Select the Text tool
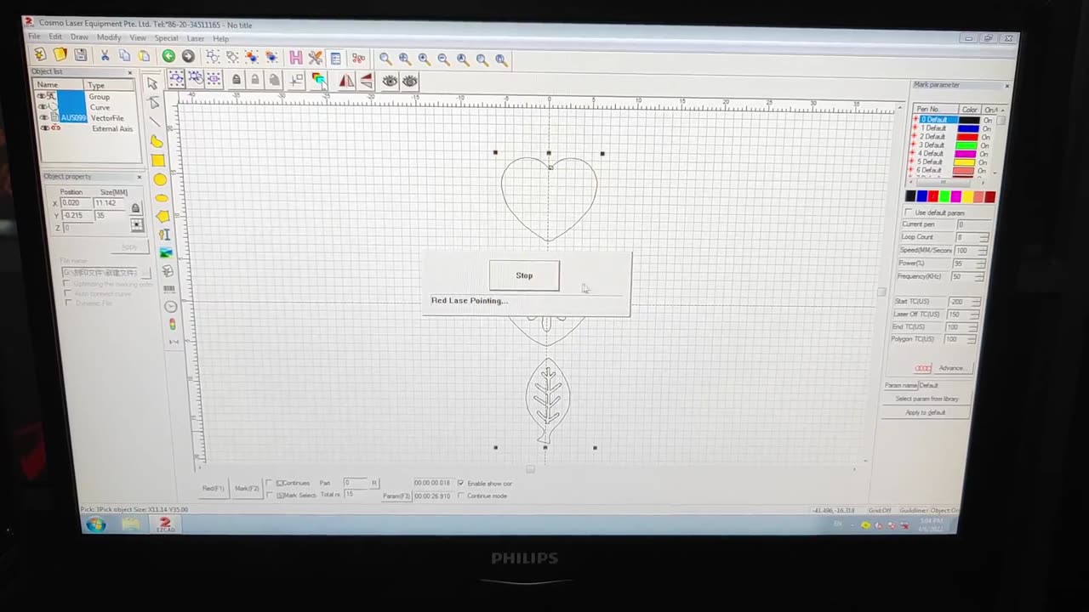This screenshot has height=612, width=1089. (165, 235)
